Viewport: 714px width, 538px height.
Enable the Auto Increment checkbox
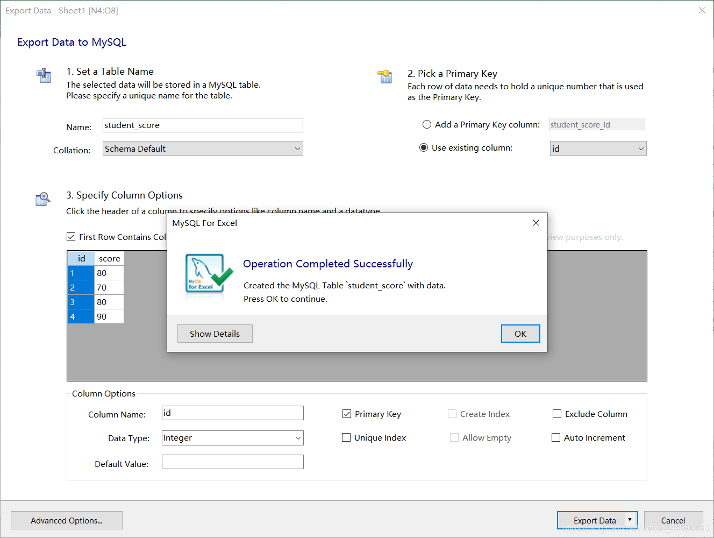(556, 437)
